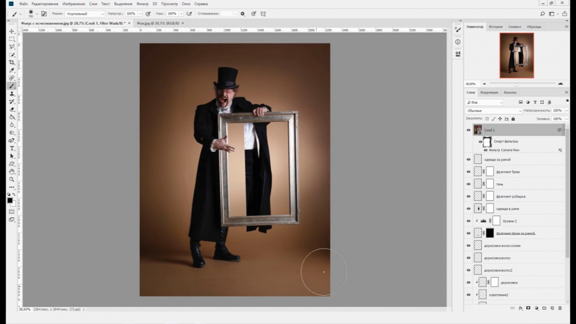576x324 pixels.
Task: Click the share icon at top right
Action: coord(564,14)
